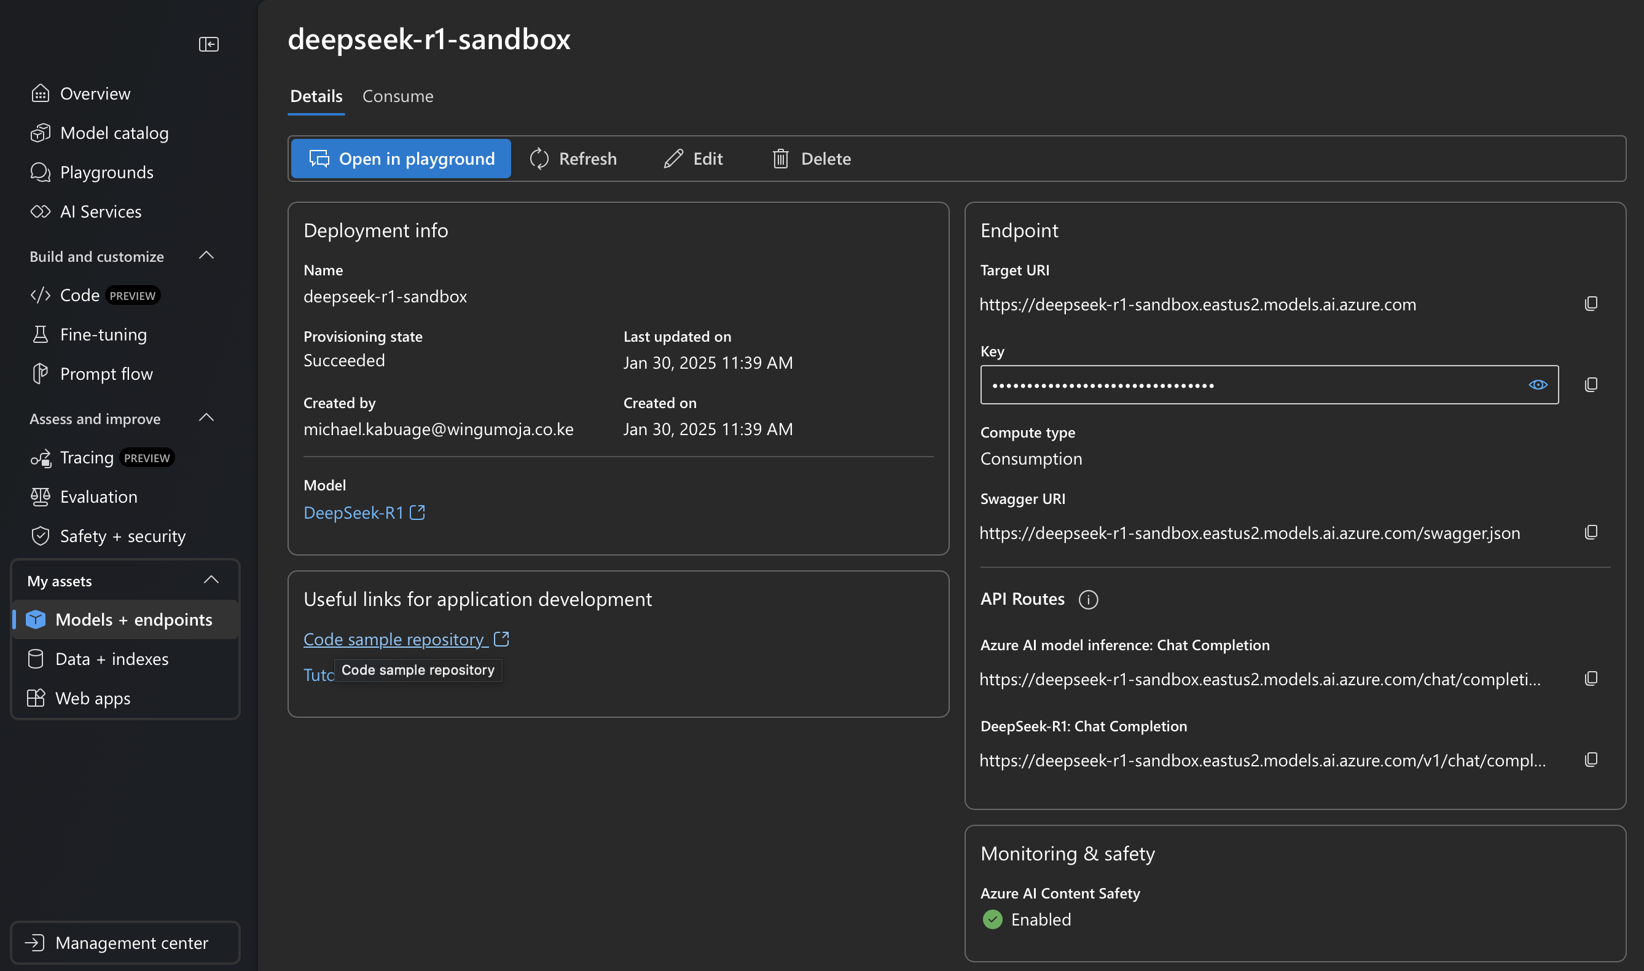
Task: Click the Last updated on date value
Action: [708, 363]
